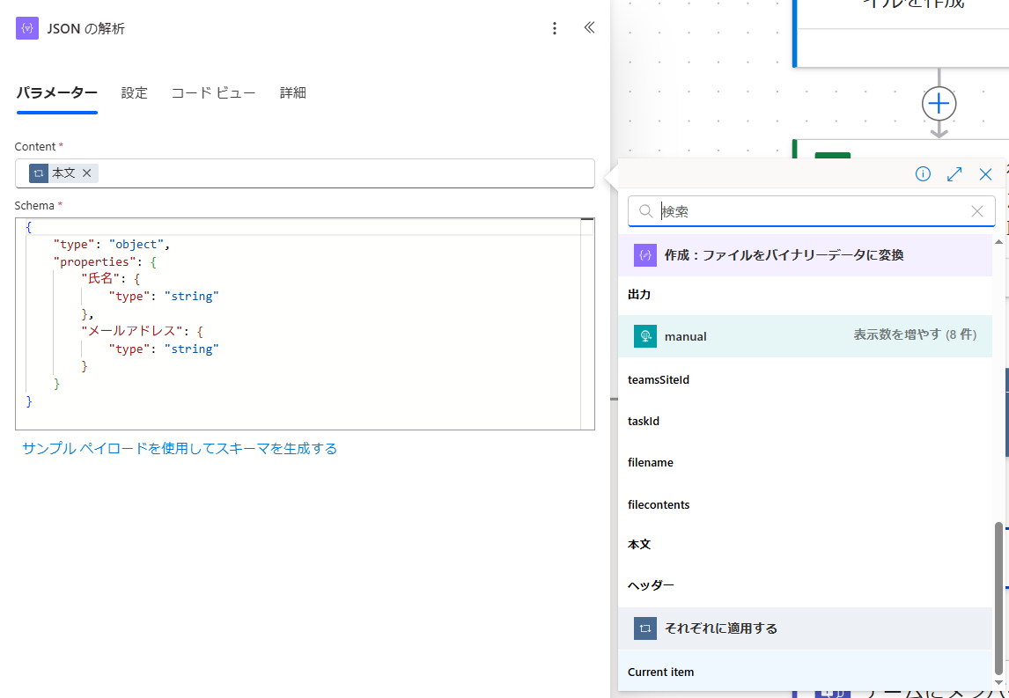The image size is (1009, 698).
Task: Select the Current item entry
Action: click(x=805, y=672)
